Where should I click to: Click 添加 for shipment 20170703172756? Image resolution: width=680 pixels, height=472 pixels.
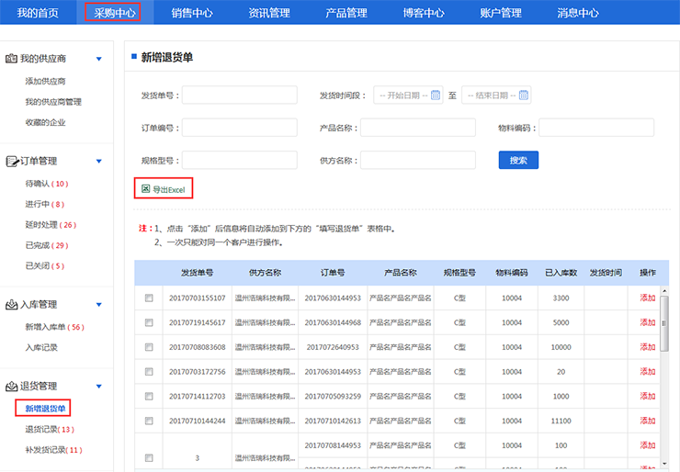tap(648, 371)
